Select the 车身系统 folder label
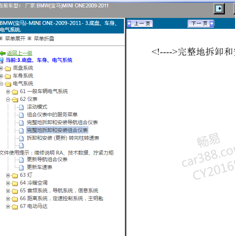 (x=23, y=76)
